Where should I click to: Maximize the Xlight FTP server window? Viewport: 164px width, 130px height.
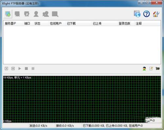tap(148, 3)
